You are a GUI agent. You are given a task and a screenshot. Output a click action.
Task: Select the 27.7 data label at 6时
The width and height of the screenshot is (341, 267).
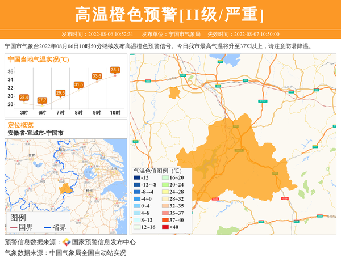point(42,100)
